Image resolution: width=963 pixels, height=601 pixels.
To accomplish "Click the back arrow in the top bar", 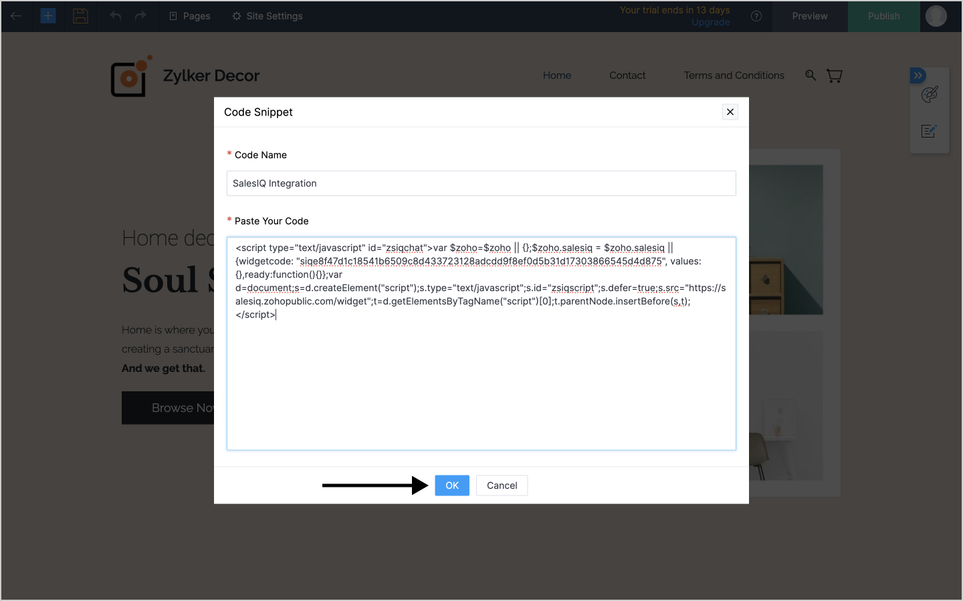I will [16, 16].
